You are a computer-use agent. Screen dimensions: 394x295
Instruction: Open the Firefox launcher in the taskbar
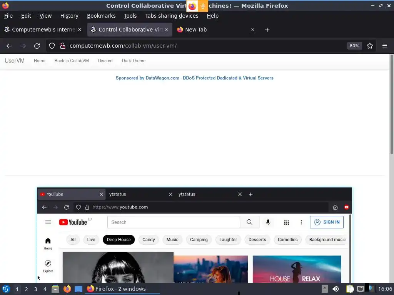point(67,289)
